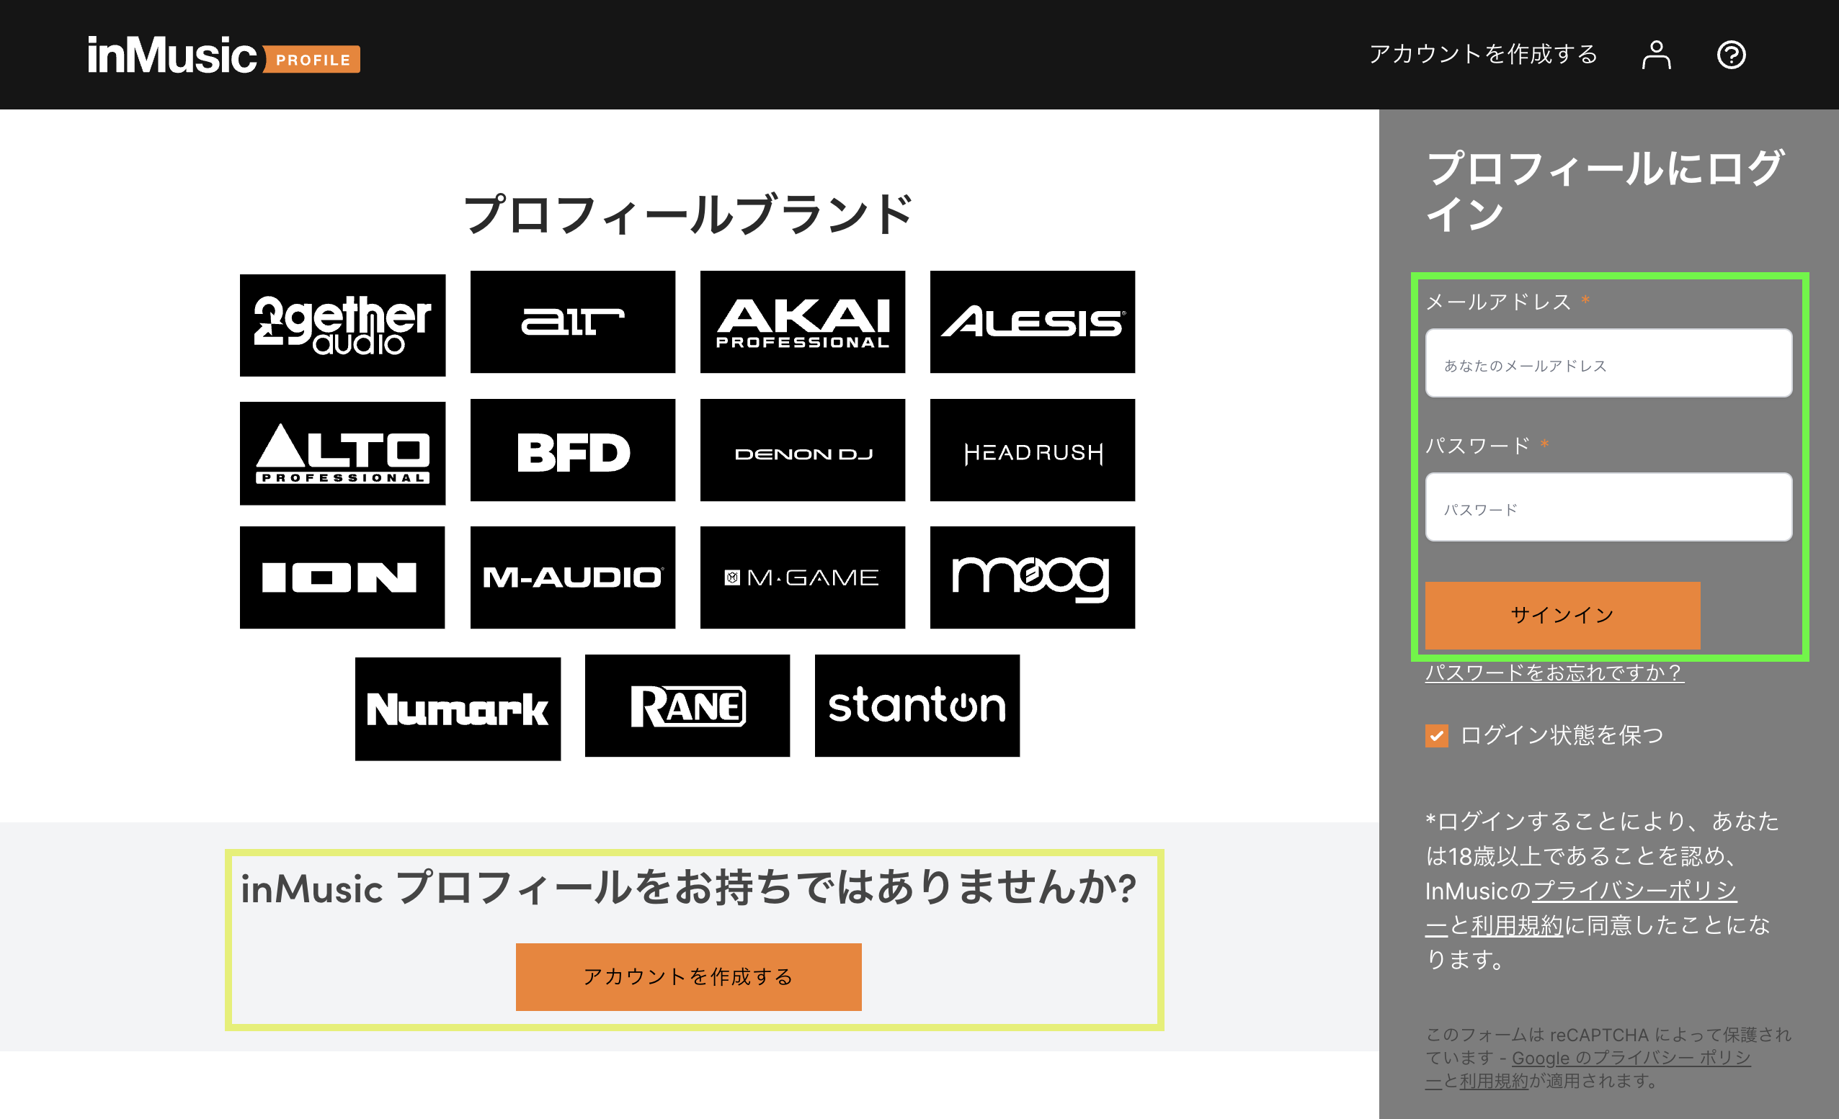The width and height of the screenshot is (1839, 1119).
Task: Open the ION brand page
Action: tap(342, 578)
